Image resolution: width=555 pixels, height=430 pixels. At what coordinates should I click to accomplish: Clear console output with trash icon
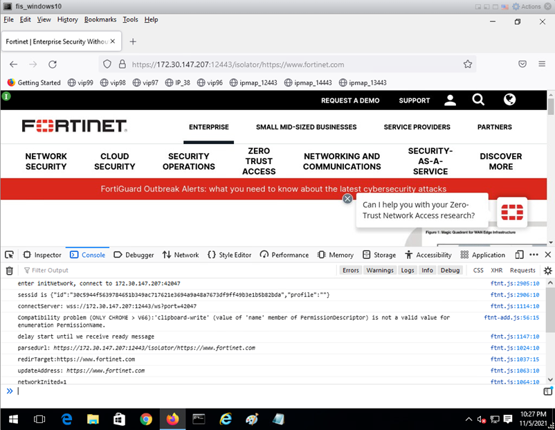click(x=10, y=270)
